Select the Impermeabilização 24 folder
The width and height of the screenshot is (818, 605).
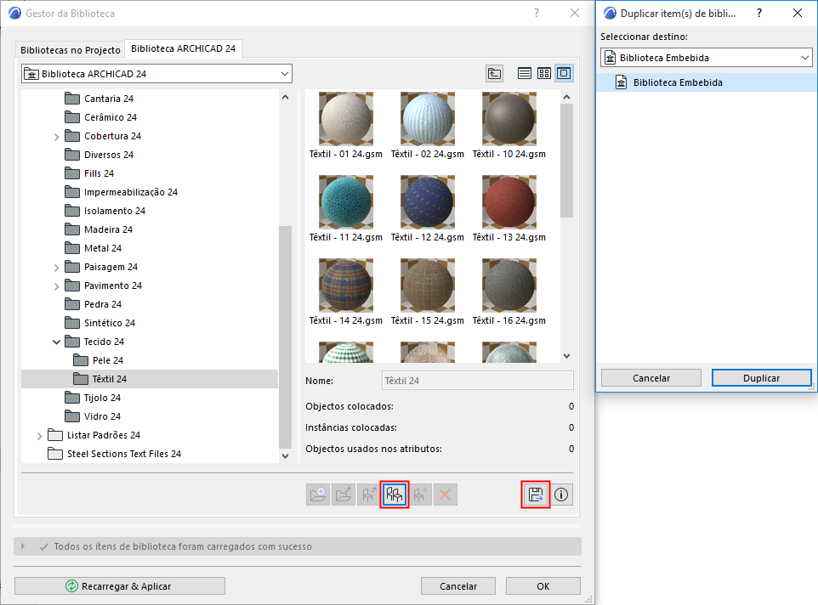130,192
